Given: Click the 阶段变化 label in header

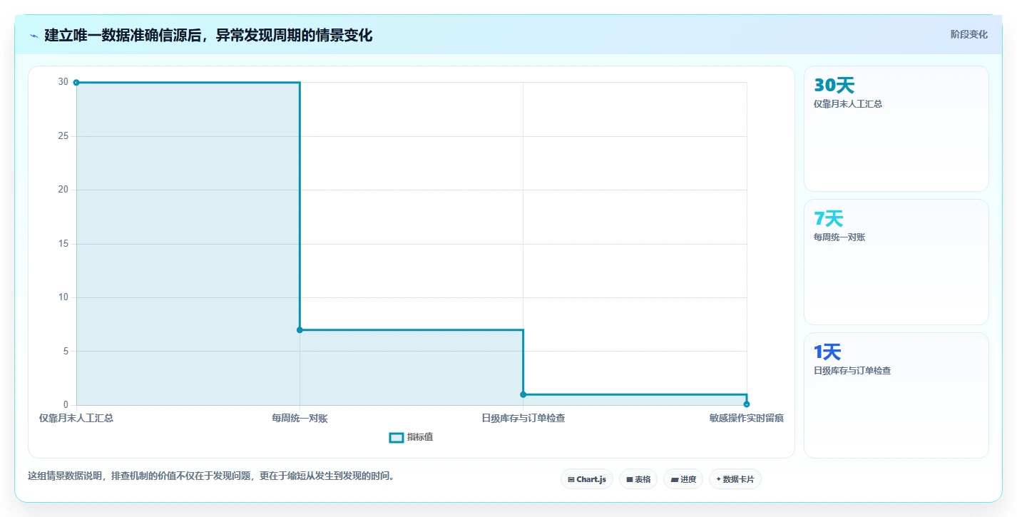Looking at the screenshot, I should click(969, 34).
